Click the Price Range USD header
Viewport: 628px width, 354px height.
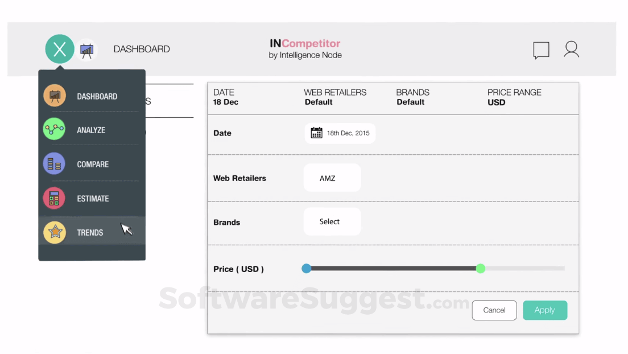[514, 97]
